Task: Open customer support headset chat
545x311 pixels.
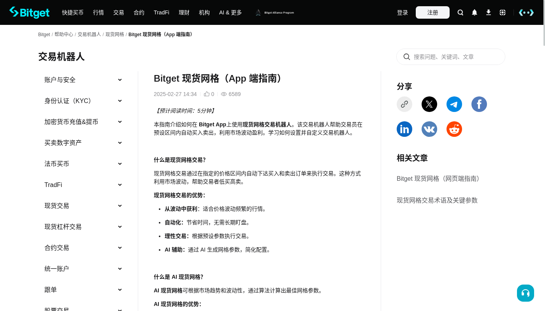Action: point(526,293)
